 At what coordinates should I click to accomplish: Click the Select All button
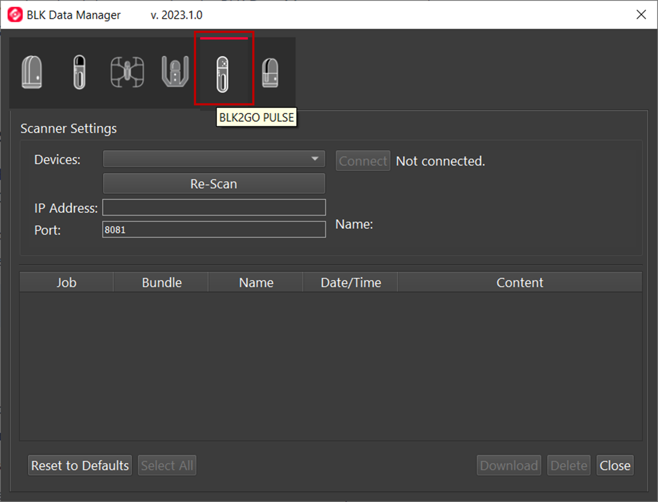pos(167,465)
